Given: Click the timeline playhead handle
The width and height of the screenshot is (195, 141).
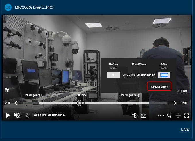Looking at the screenshot, I should [x=80, y=103].
